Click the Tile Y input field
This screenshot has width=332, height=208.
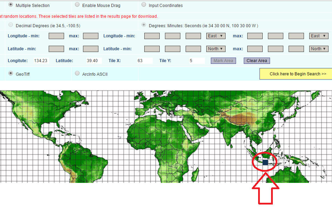pos(196,60)
